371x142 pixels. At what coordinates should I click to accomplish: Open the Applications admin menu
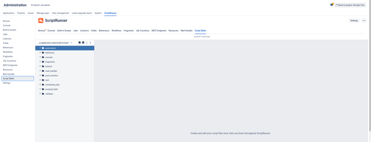tap(9, 13)
